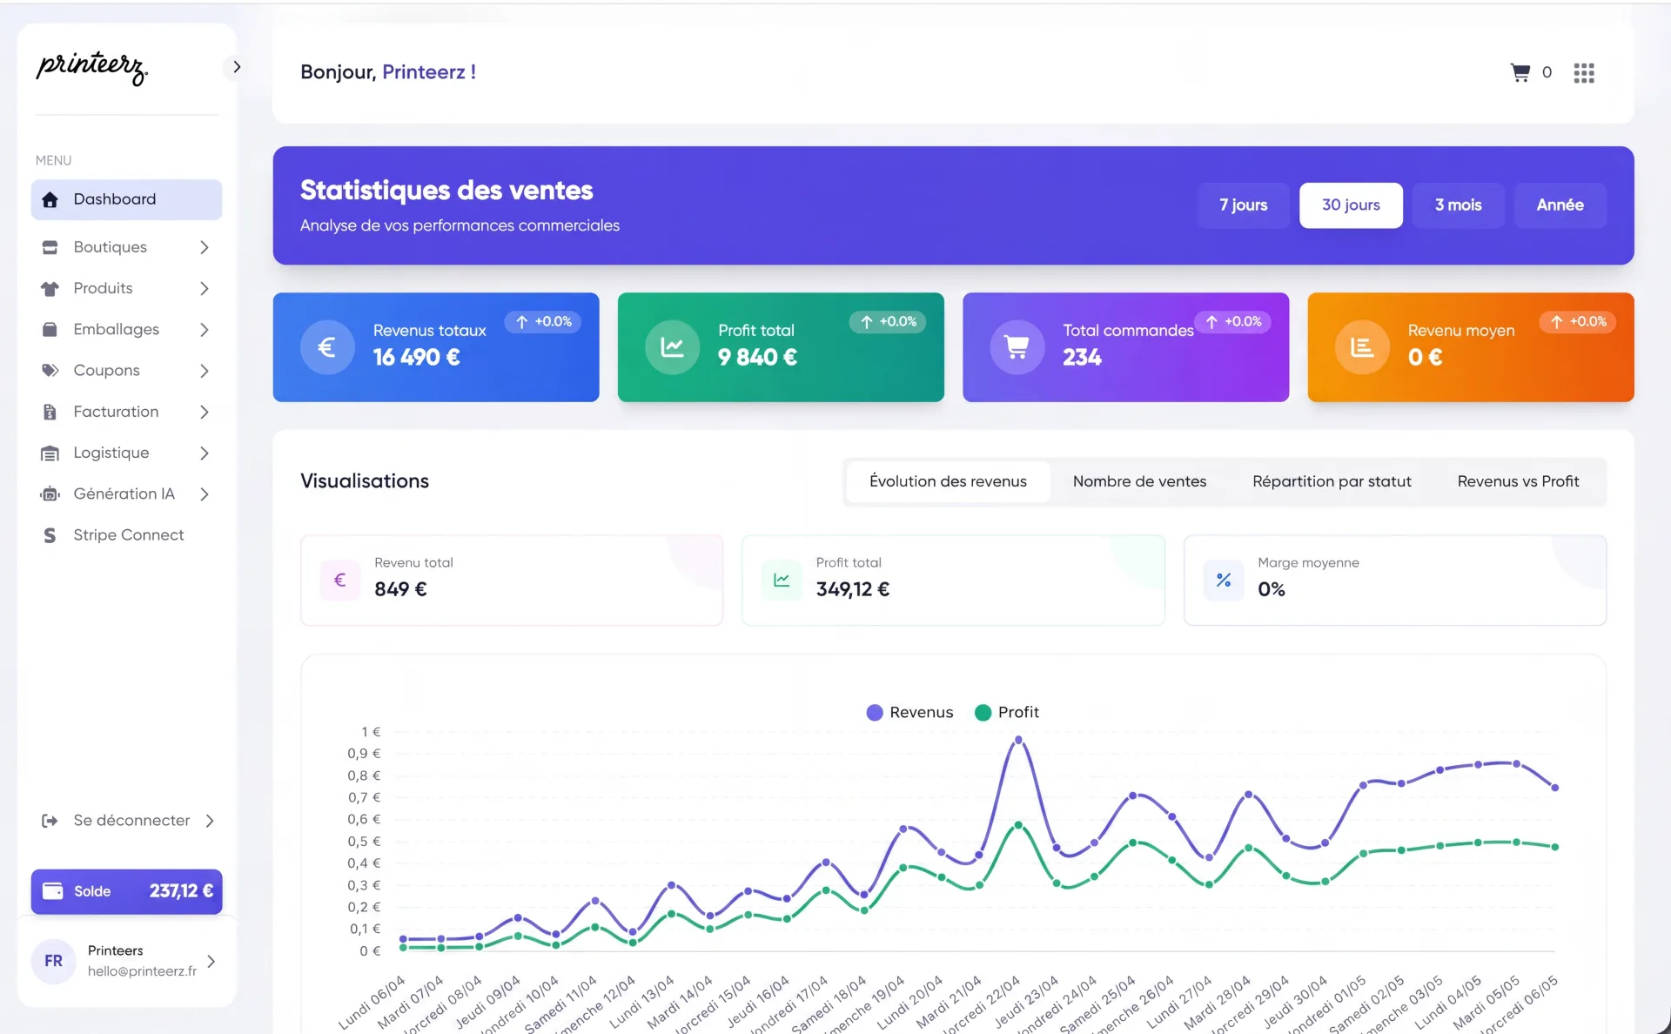This screenshot has width=1671, height=1034.
Task: Click the Visualisations heading
Action: (365, 481)
